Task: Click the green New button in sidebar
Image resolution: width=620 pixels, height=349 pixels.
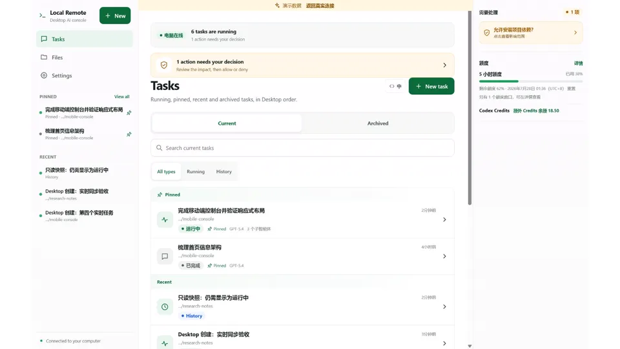Action: click(115, 16)
